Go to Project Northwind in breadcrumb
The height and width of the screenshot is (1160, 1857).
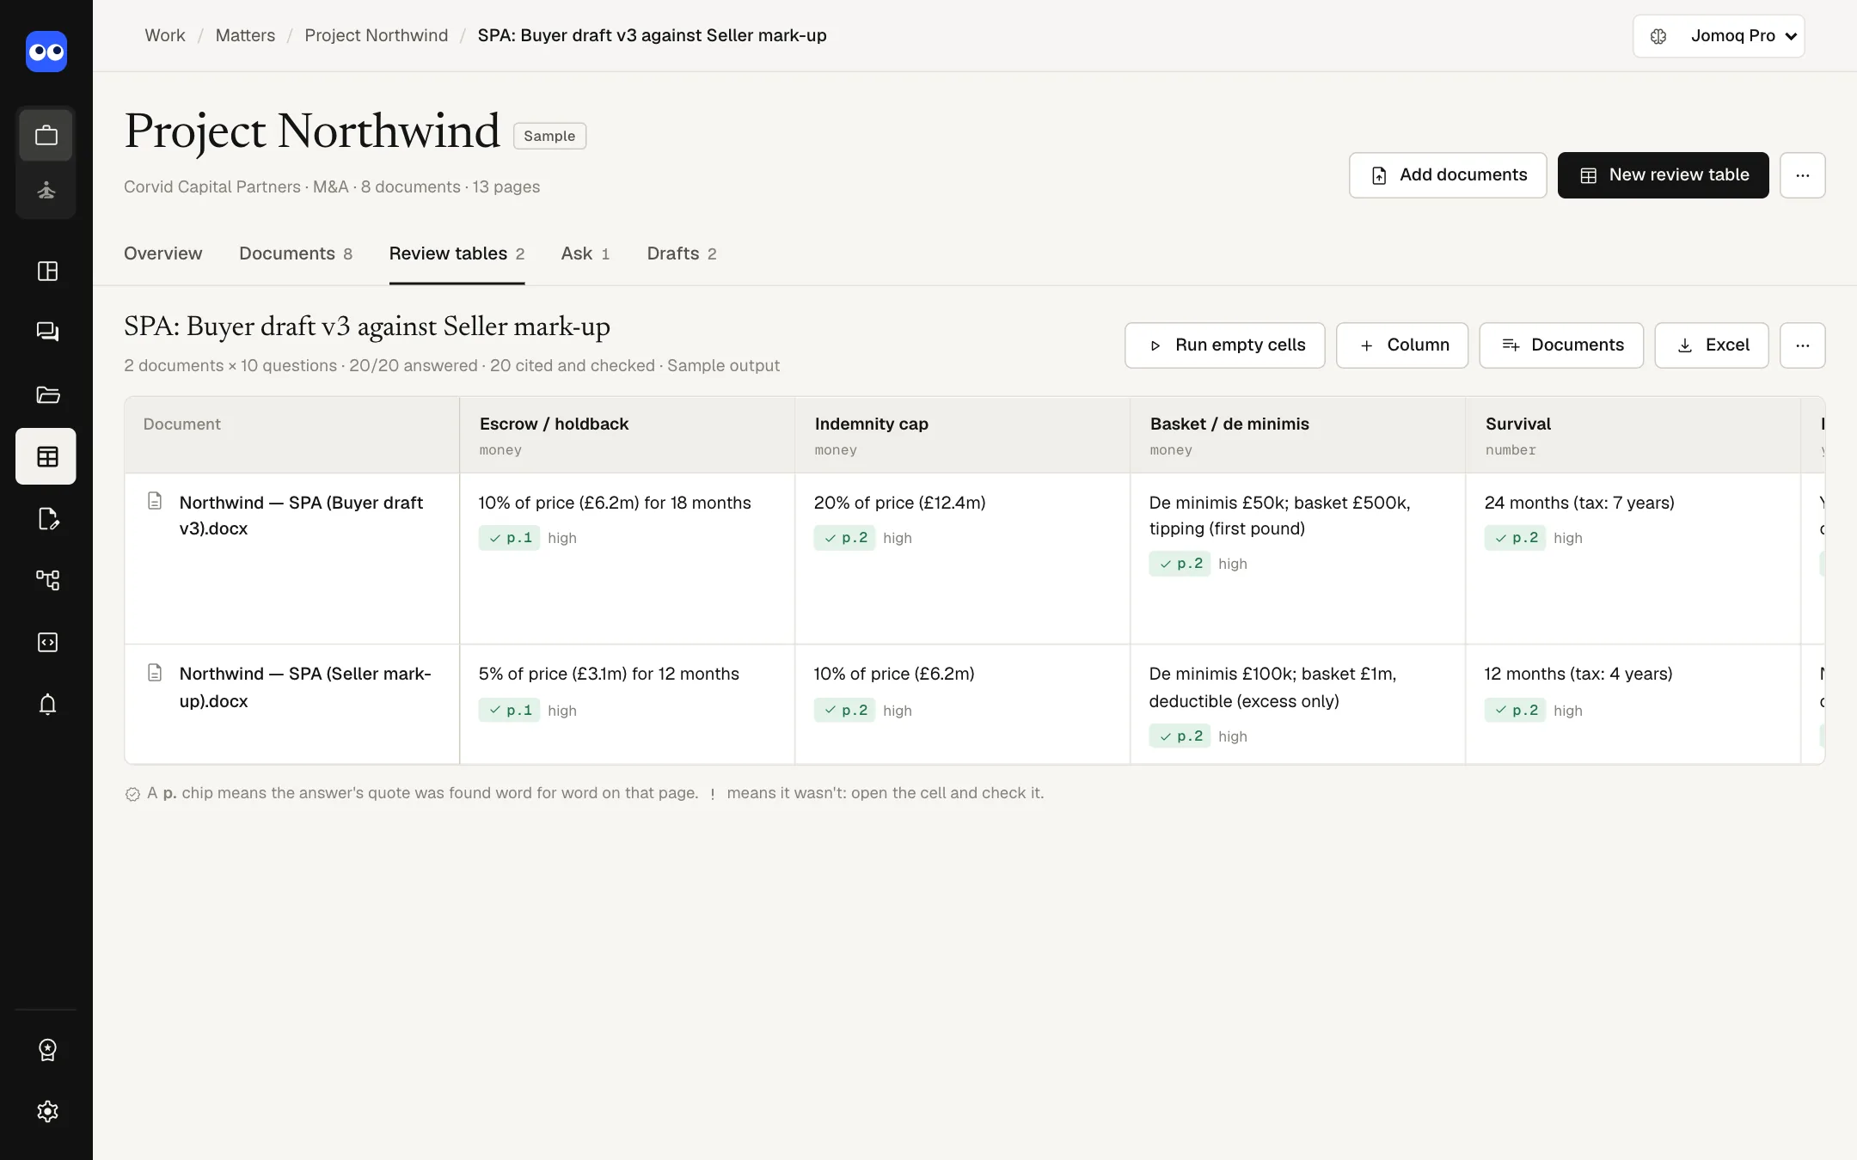click(377, 35)
